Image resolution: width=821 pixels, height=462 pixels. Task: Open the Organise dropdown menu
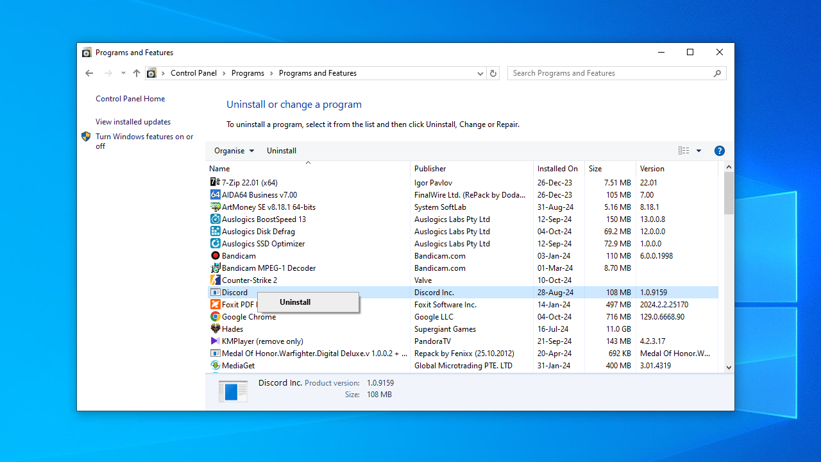(234, 151)
